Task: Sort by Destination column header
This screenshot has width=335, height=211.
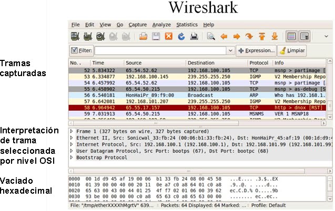Action: 217,63
